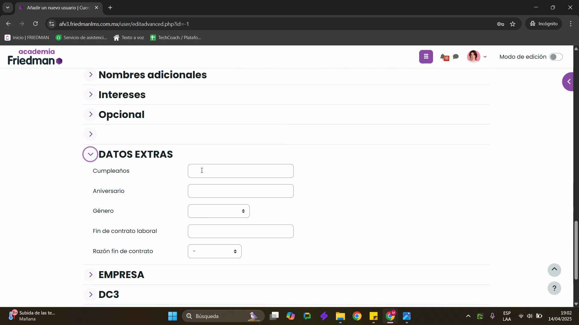This screenshot has height=325, width=579.
Task: Open the Razón fin de contrato dropdown
Action: [214, 252]
